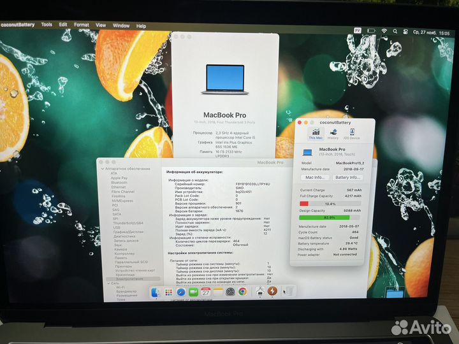Select Apple Pay in the sidebar
Image resolution: width=459 pixels, height=344 pixels.
(x=119, y=178)
